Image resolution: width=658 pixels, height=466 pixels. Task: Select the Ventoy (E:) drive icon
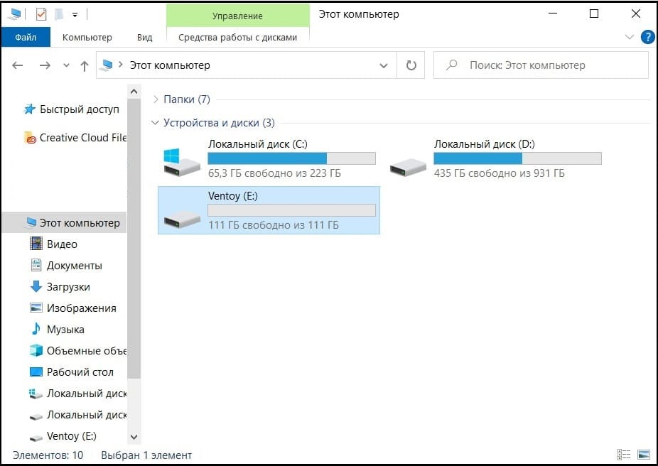182,219
